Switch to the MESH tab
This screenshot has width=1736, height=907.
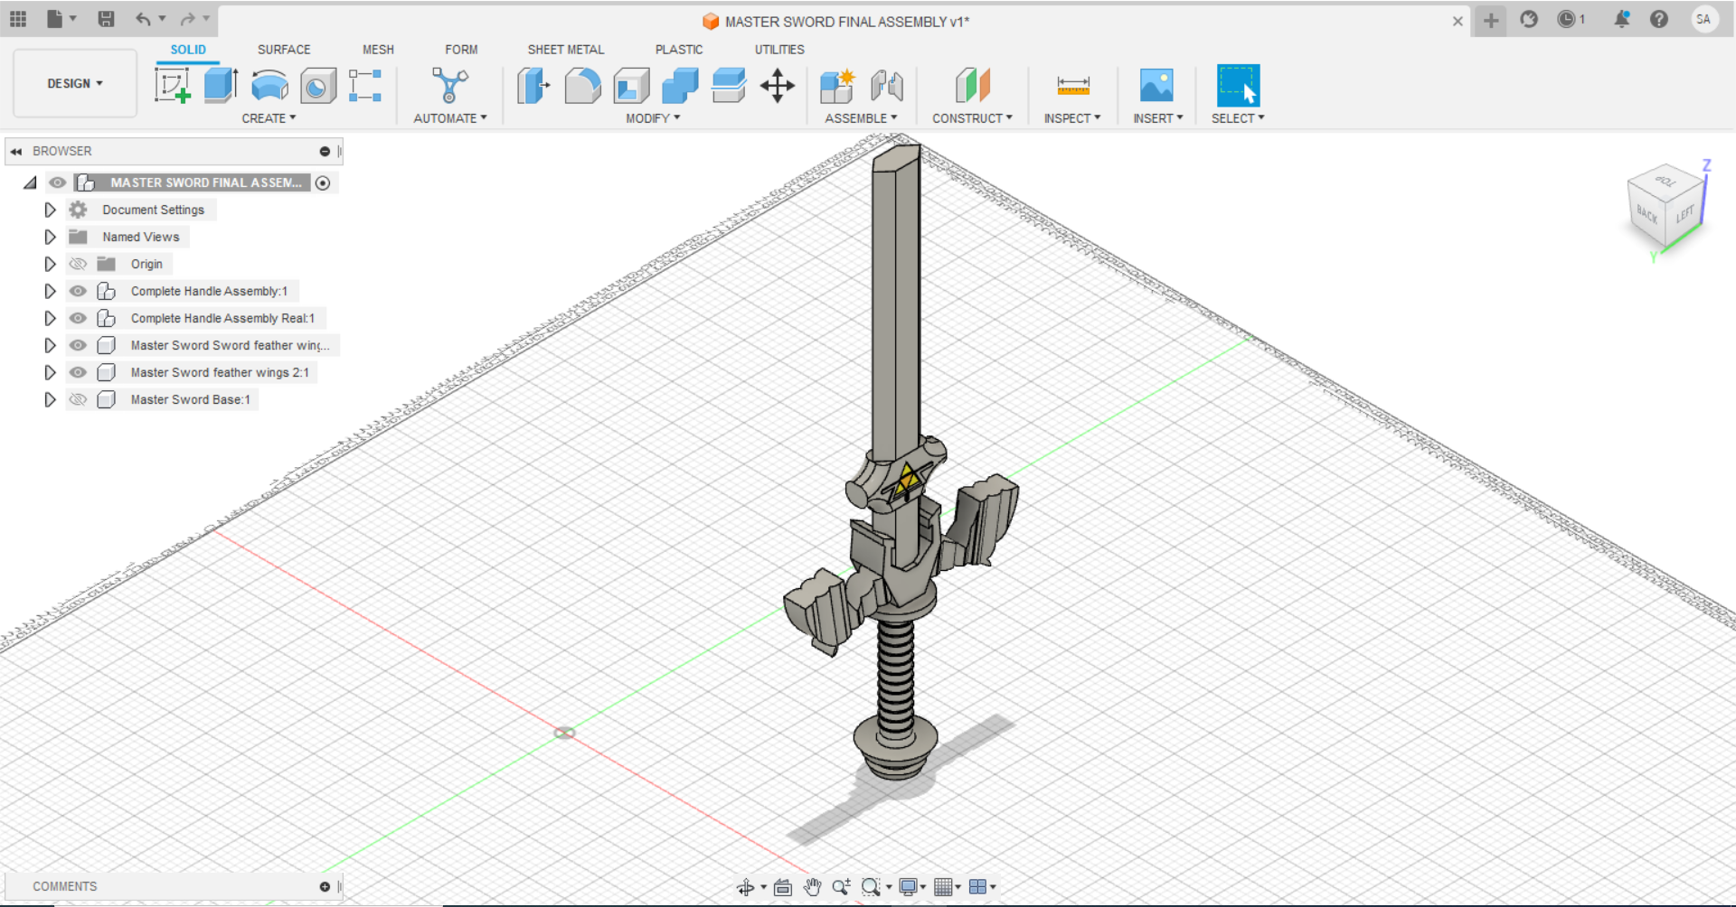coord(378,50)
